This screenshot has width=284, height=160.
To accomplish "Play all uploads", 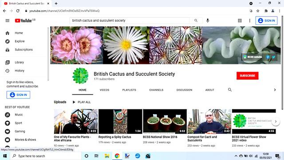I will tap(82, 102).
